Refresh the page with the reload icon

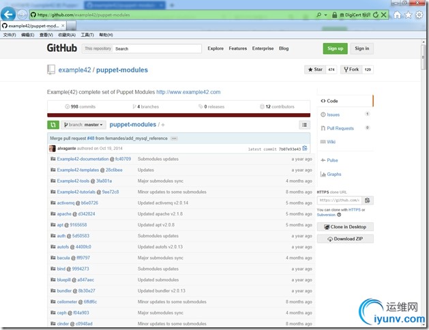(x=376, y=15)
